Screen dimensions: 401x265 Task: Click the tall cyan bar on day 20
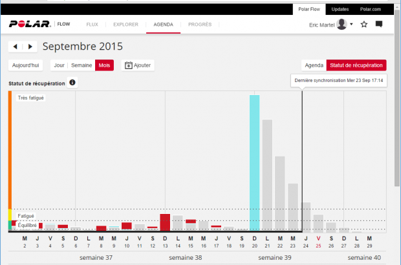pos(255,162)
